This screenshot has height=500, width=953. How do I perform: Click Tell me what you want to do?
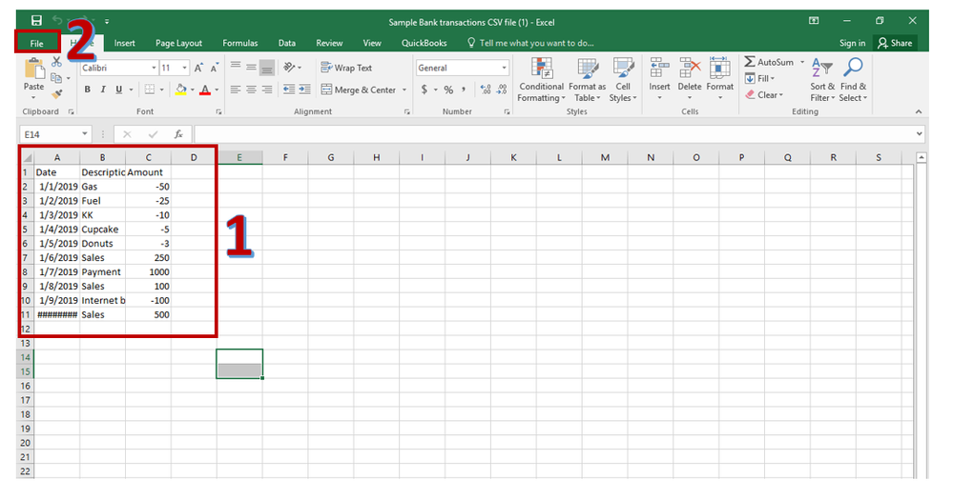pos(530,43)
